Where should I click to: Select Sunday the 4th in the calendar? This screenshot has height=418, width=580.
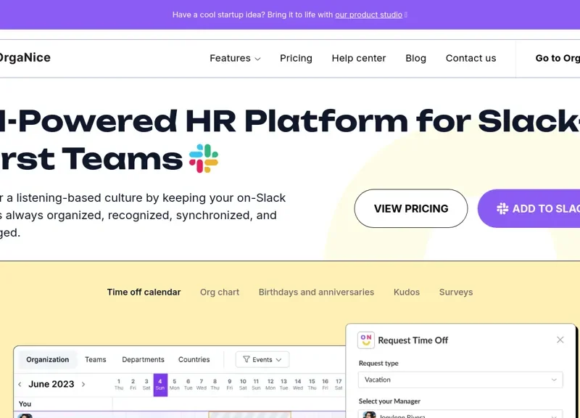point(160,384)
